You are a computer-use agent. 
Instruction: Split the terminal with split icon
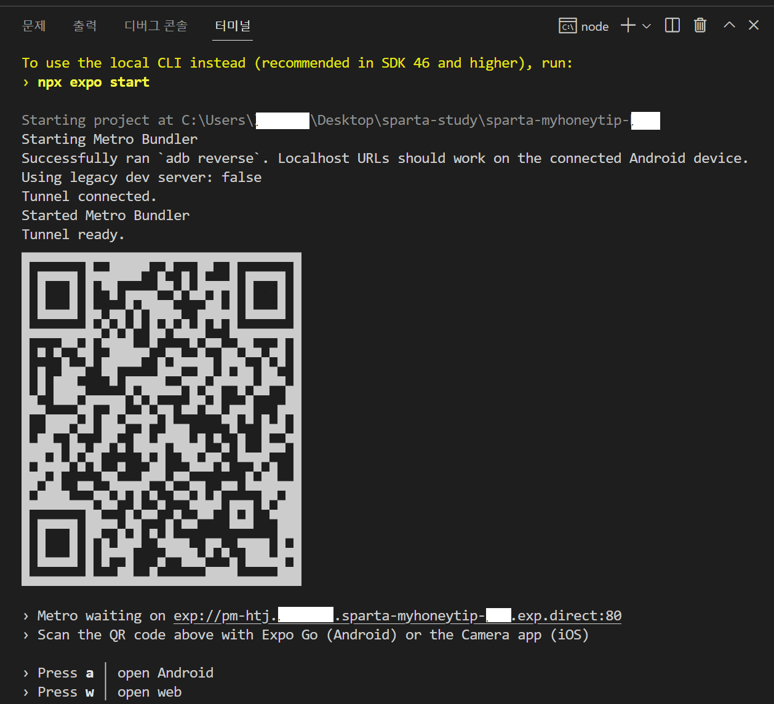(672, 25)
